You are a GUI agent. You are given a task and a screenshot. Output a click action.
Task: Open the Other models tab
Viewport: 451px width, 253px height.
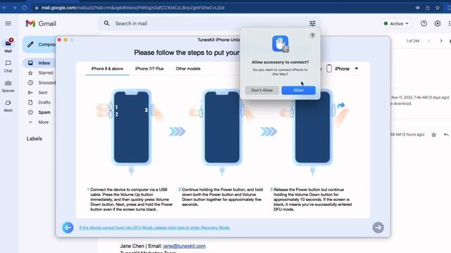(x=188, y=69)
